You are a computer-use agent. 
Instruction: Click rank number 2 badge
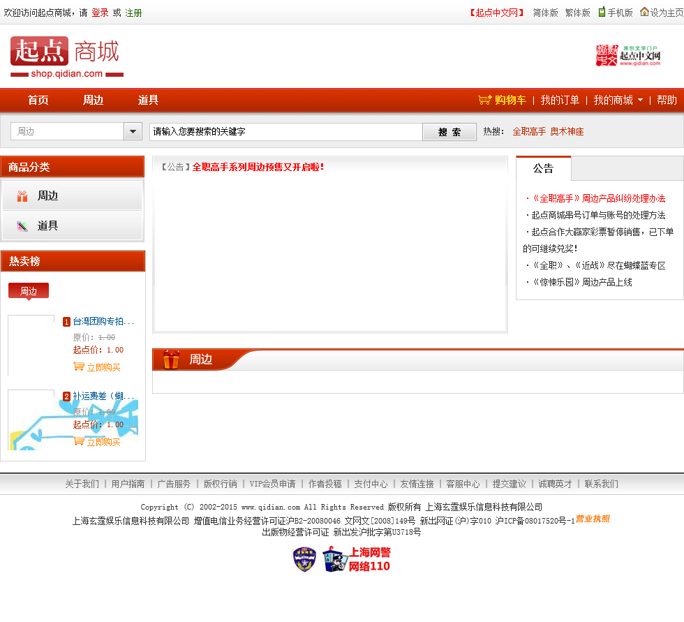click(x=66, y=397)
